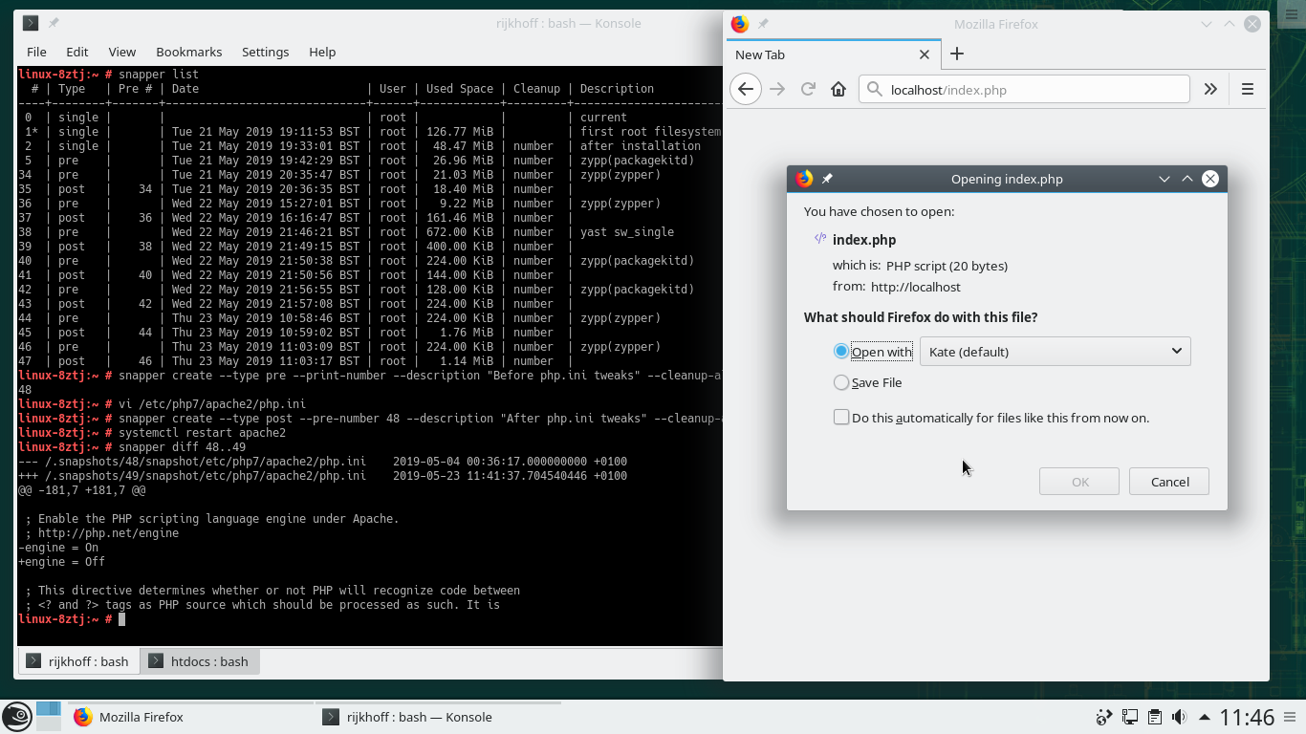
Task: Pin the Konsole window on all desktops
Action: click(54, 23)
